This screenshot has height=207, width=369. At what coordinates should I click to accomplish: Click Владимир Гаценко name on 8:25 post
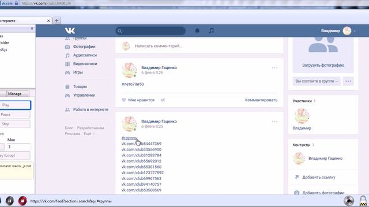click(x=159, y=121)
